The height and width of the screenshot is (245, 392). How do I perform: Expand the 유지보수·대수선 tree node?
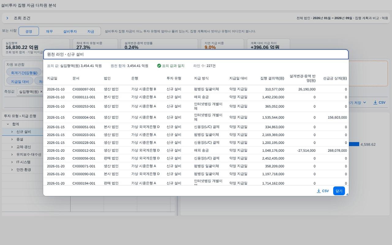12,155
